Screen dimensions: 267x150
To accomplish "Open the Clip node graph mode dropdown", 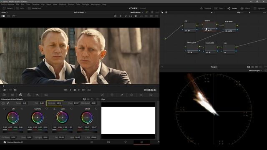I will coord(239,12).
